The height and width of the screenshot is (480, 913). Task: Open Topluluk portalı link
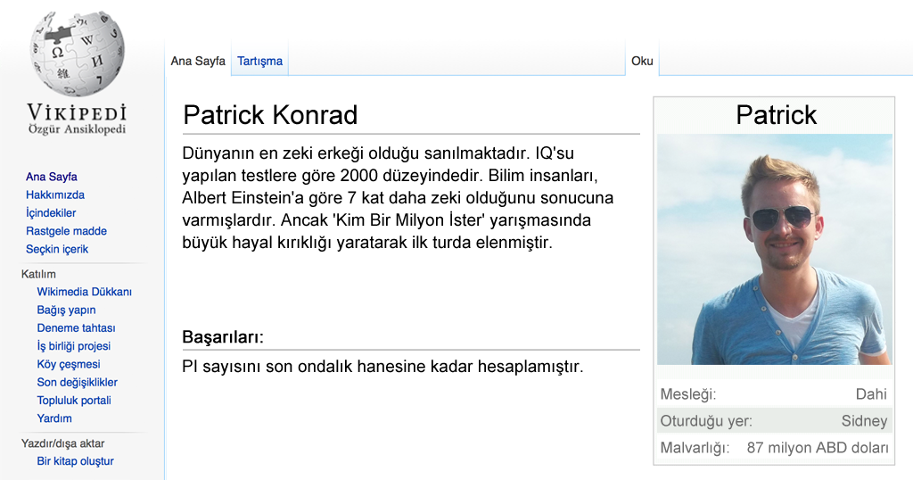(74, 401)
